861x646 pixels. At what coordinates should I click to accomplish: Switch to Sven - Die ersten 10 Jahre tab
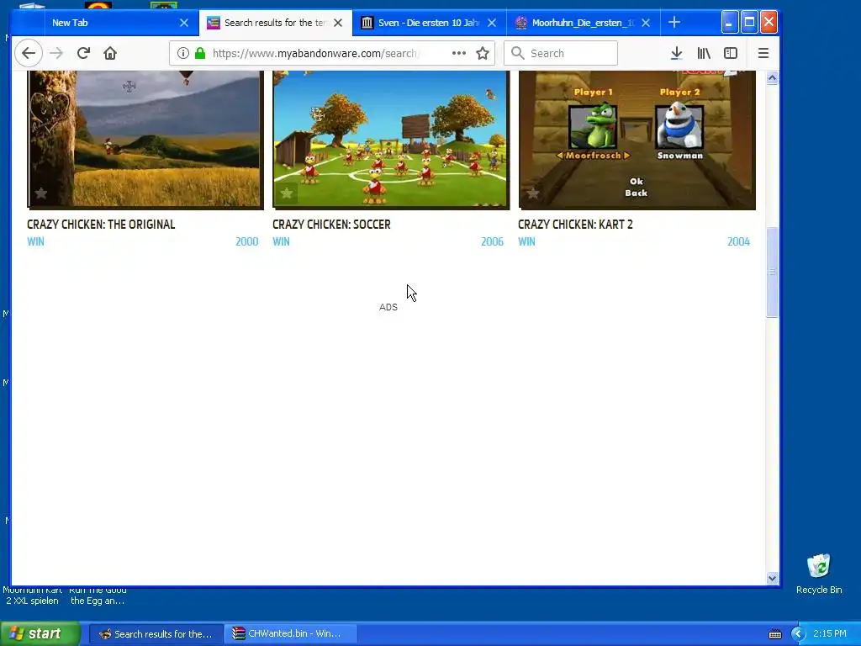coord(428,23)
